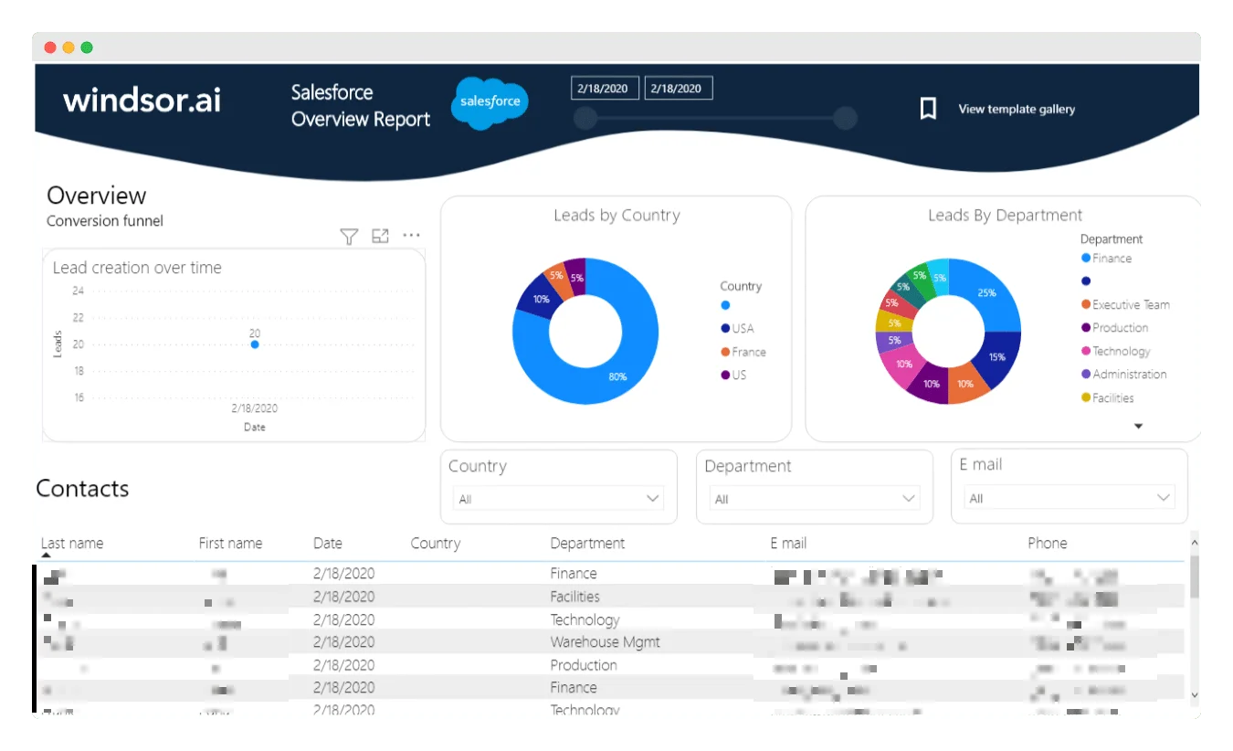Select the left handle of date slider
The image size is (1233, 751).
coord(585,118)
